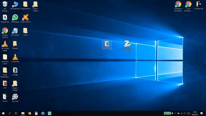Open the İnşaat Mühendisliği folder
Viewport: 206px width, 116px height.
point(5,72)
